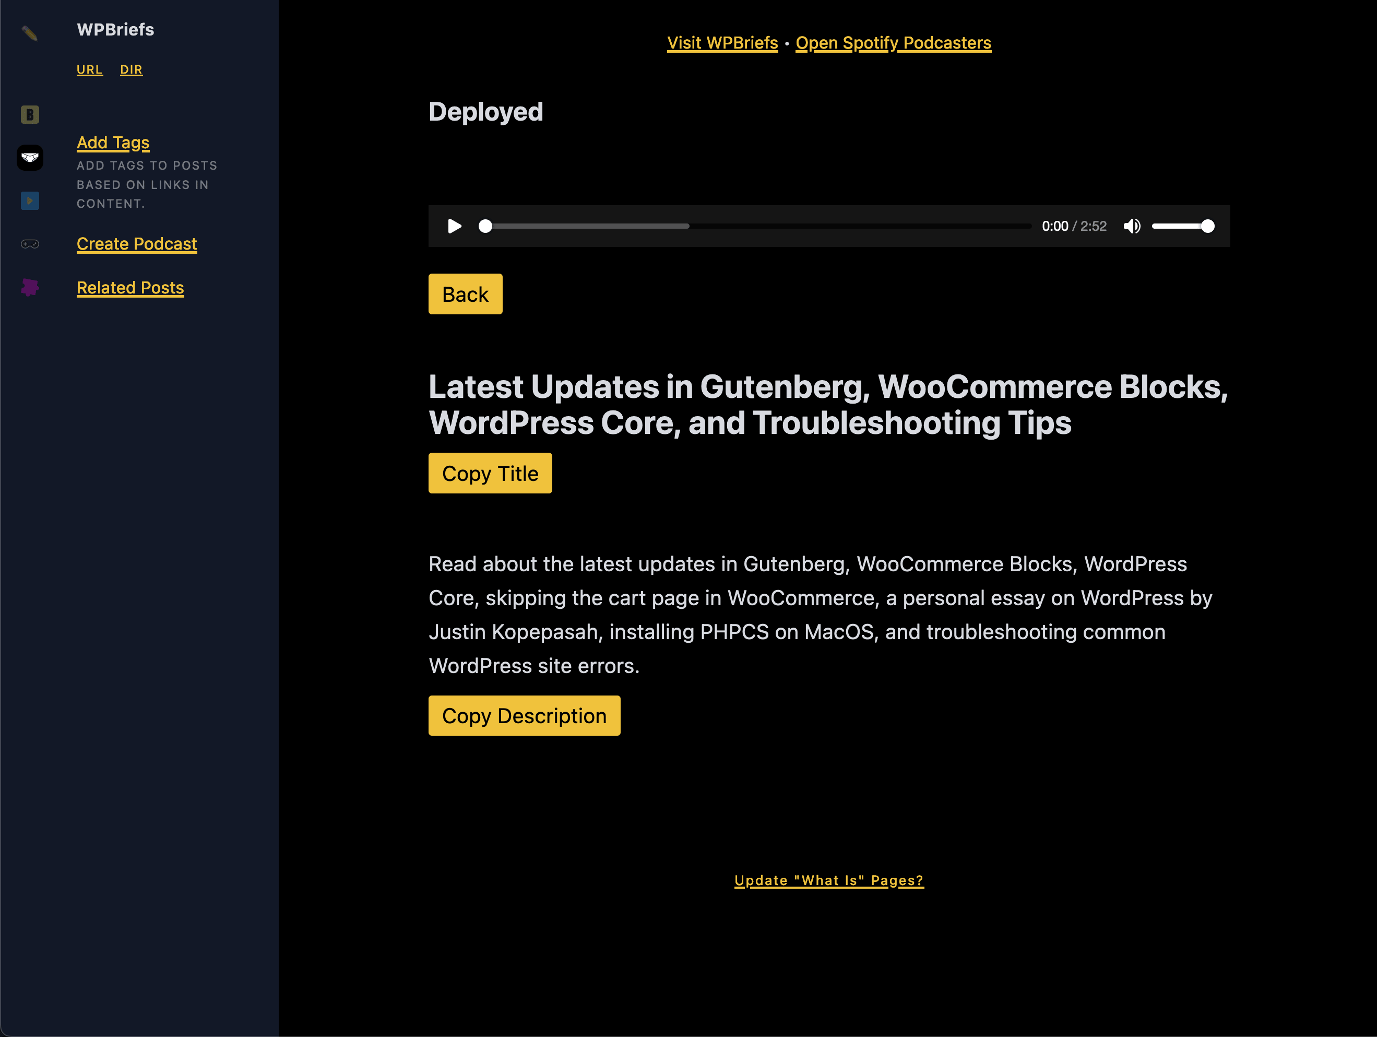Screen dimensions: 1377x1037
Task: Click the Deployed heading
Action: coord(485,112)
